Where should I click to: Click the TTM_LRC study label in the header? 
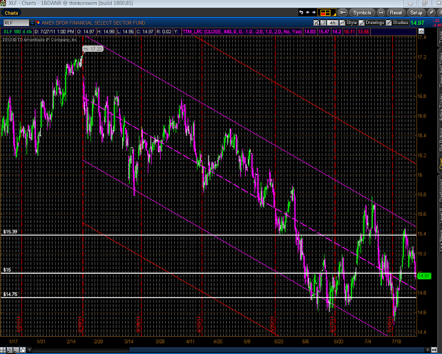[x=242, y=32]
